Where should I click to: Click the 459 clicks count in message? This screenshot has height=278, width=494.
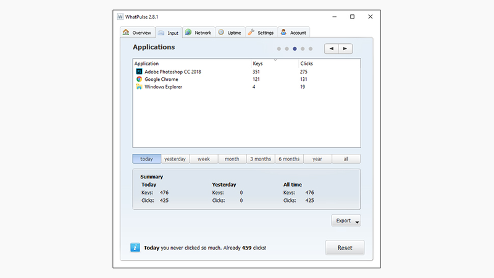[246, 248]
